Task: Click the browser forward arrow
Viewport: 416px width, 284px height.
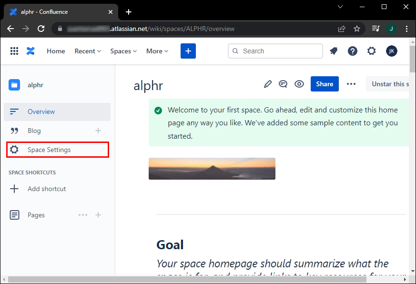Action: [x=26, y=29]
